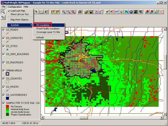
Task: Click the open folder toolbar icon
Action: [x=86, y=12]
